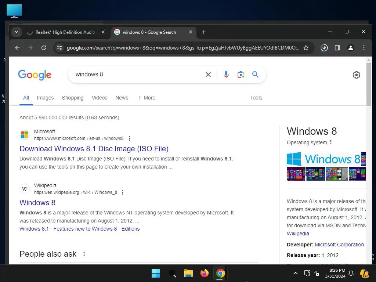Clear the search query with X
The image size is (376, 282).
click(x=208, y=75)
